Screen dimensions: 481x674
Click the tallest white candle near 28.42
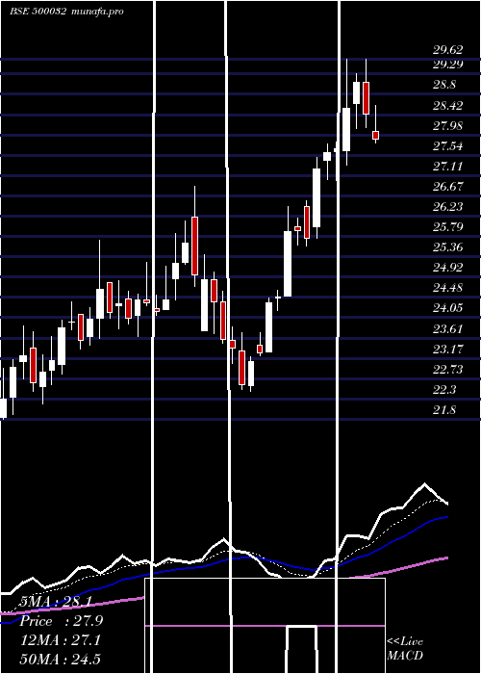pos(346,129)
